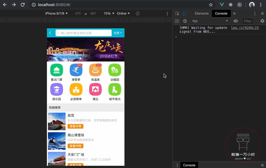Activate the inspect element picker
Image resolution: width=266 pixels, height=168 pixels.
click(177, 13)
